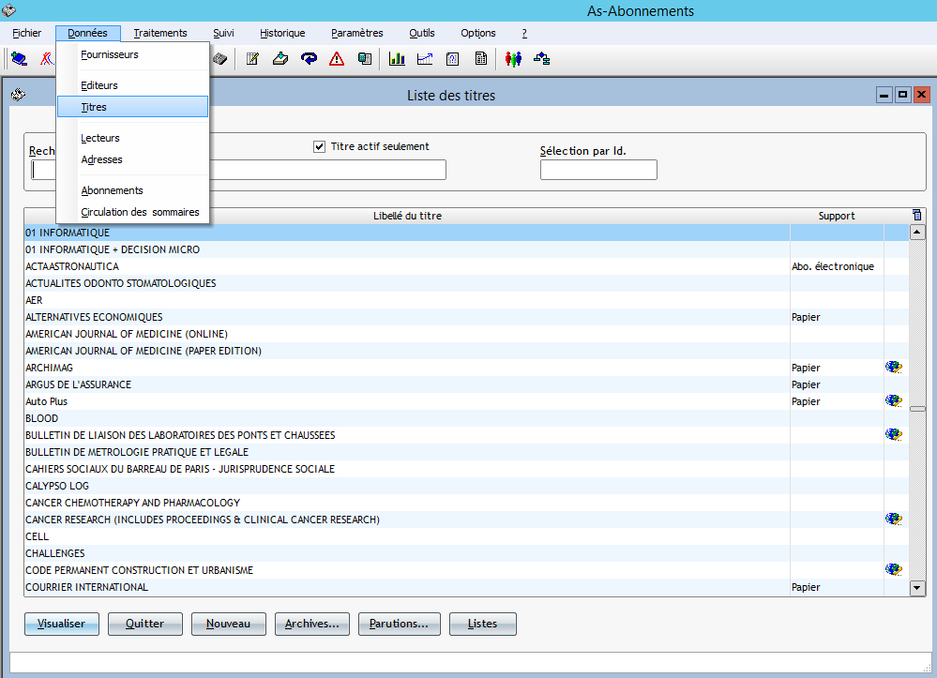Click globe icon in BULLETIN DE LIAISON row

tap(894, 435)
